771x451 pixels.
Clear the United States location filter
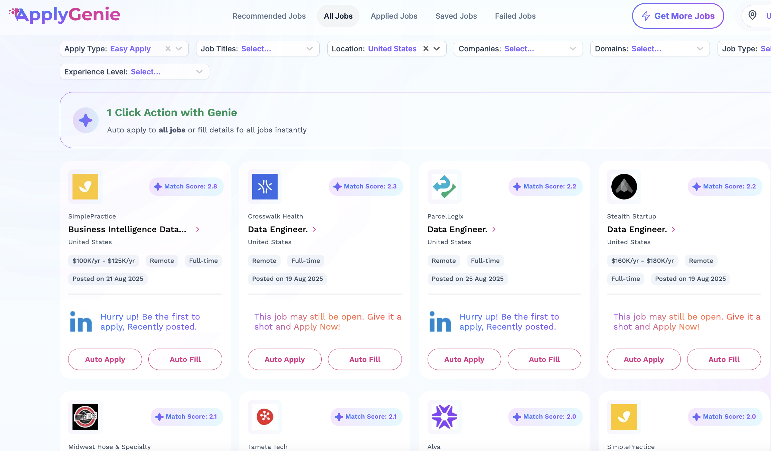point(426,49)
